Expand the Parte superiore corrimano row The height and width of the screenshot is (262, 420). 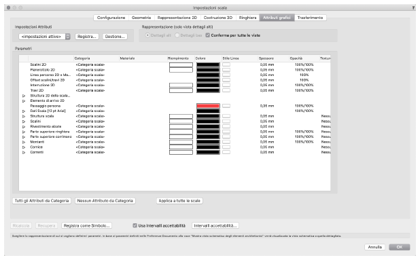point(24,137)
